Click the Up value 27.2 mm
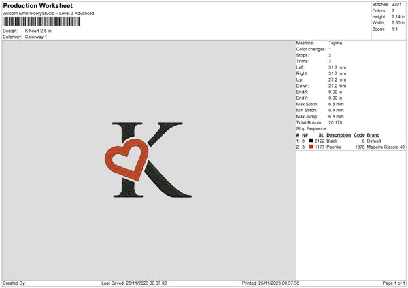This screenshot has height=288, width=408. [x=337, y=79]
